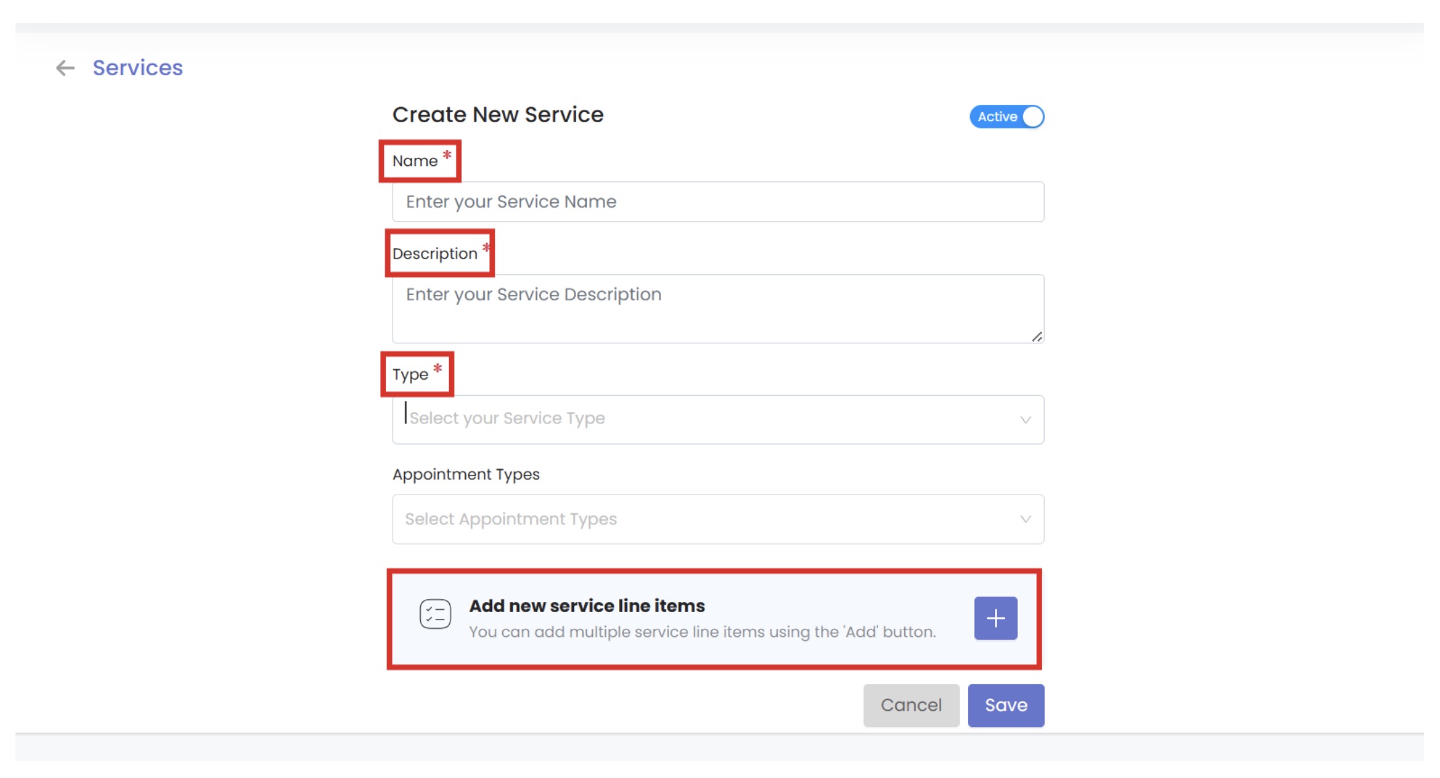Toggle the Active status switch
The image size is (1440, 778).
point(1006,117)
